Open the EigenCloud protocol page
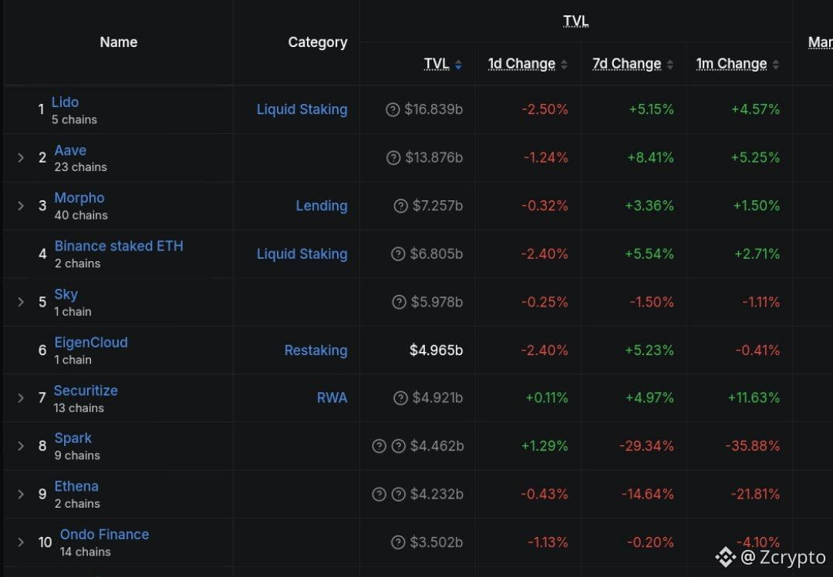 [91, 342]
